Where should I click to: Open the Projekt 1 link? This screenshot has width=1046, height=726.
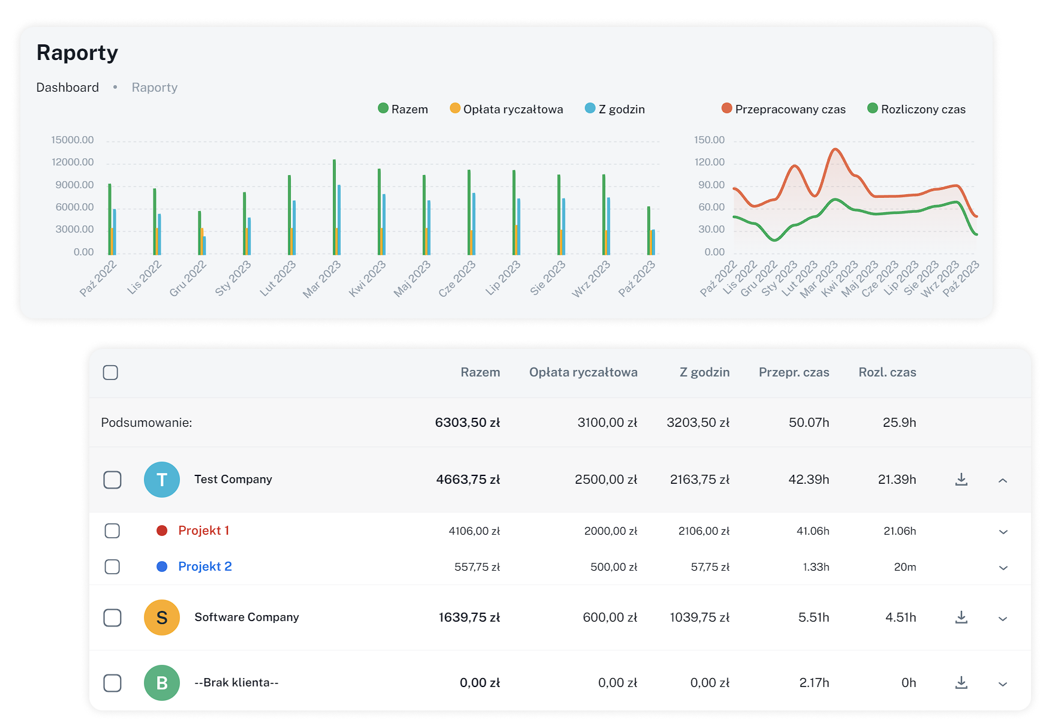(203, 531)
